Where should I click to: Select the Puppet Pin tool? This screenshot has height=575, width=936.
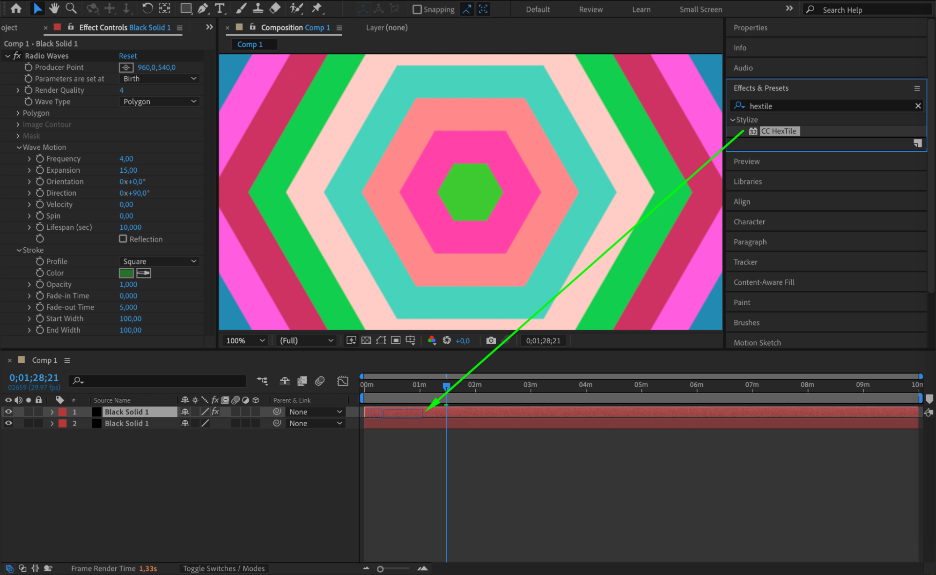[317, 8]
